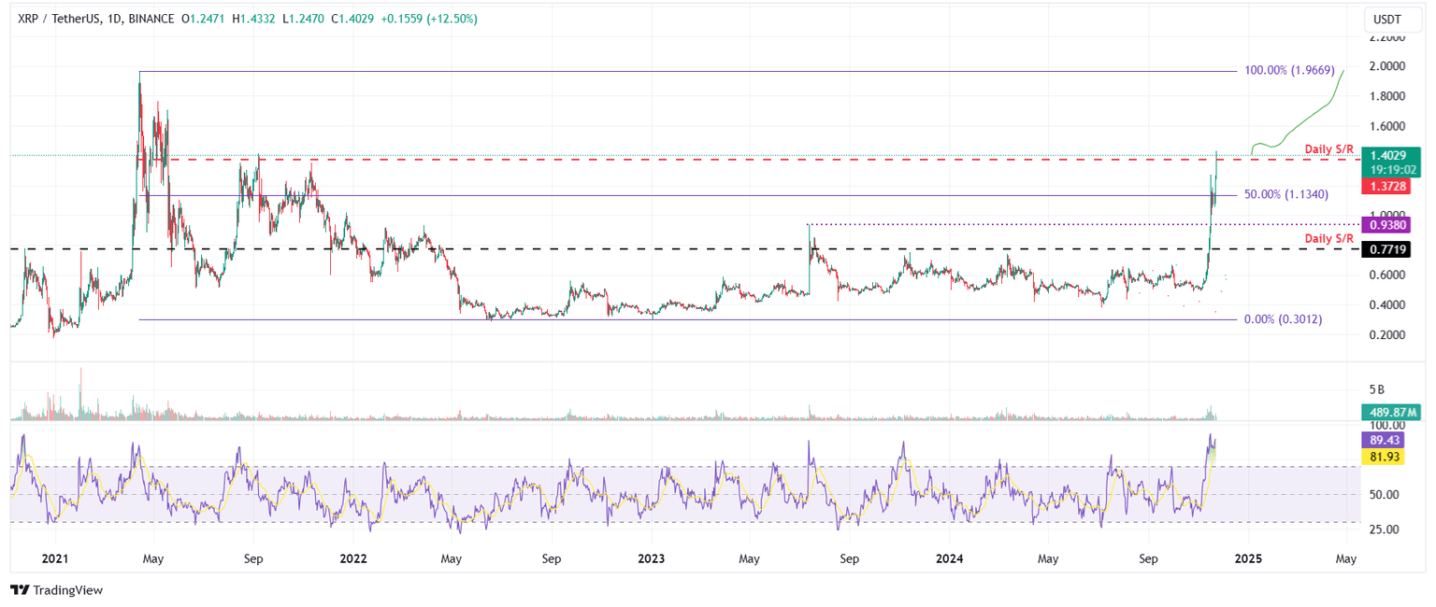Select the 2023 label on the time axis

click(x=651, y=558)
